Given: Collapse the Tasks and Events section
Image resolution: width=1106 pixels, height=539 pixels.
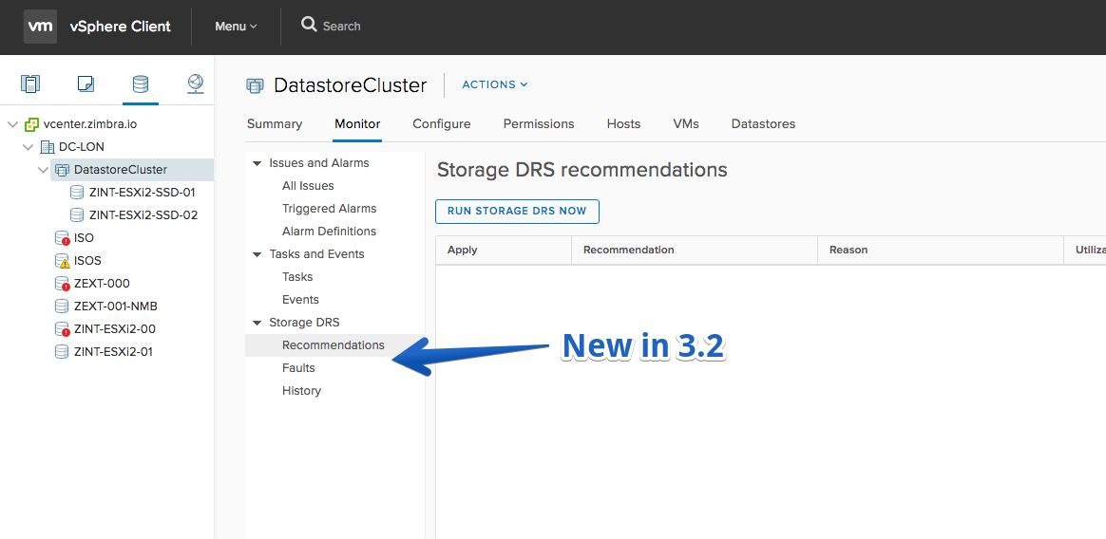Looking at the screenshot, I should 257,254.
